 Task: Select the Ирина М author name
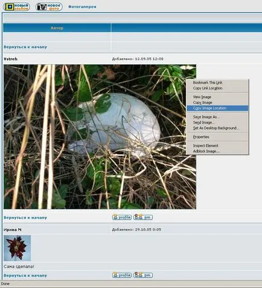pyautogui.click(x=13, y=230)
